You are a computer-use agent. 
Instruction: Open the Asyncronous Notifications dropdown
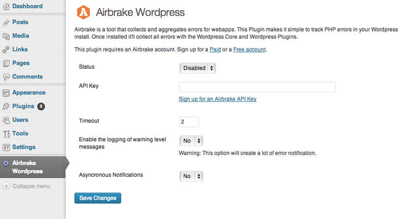point(191,176)
